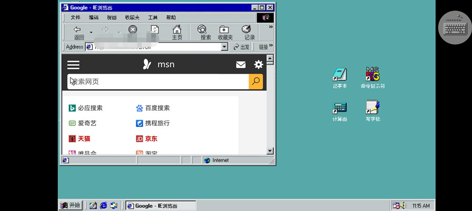
Task: Click the network tray icon near clock
Action: click(396, 206)
